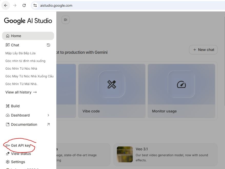Click the New chat button
The height and width of the screenshot is (169, 225).
pos(203,50)
